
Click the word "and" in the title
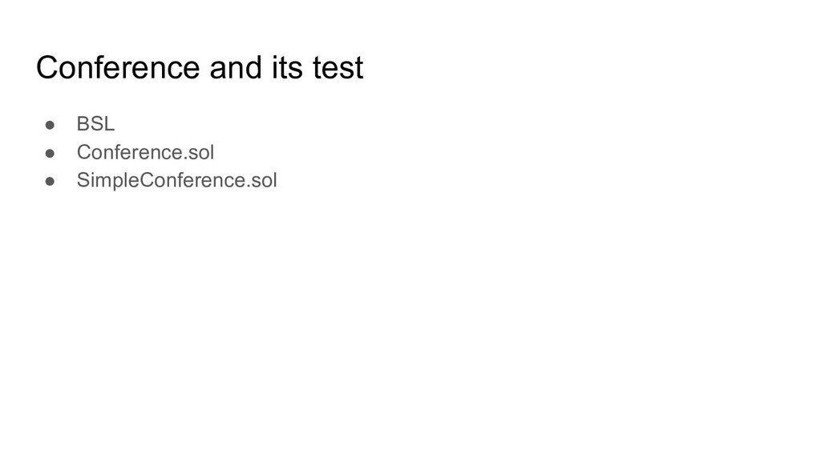236,68
